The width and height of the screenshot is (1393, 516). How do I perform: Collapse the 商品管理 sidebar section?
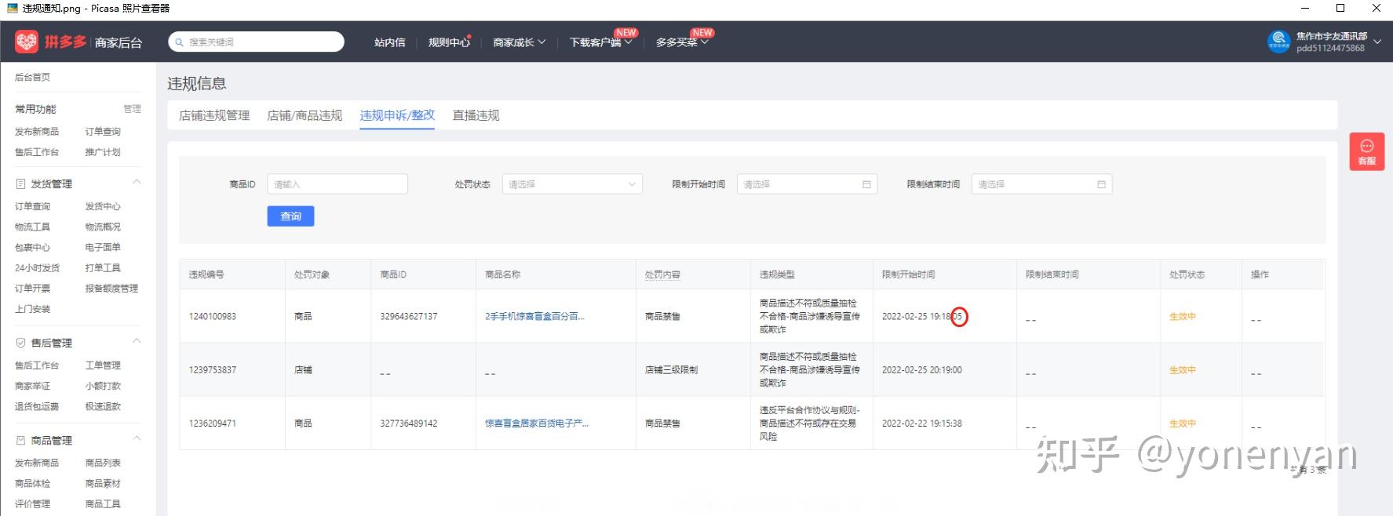pyautogui.click(x=137, y=439)
